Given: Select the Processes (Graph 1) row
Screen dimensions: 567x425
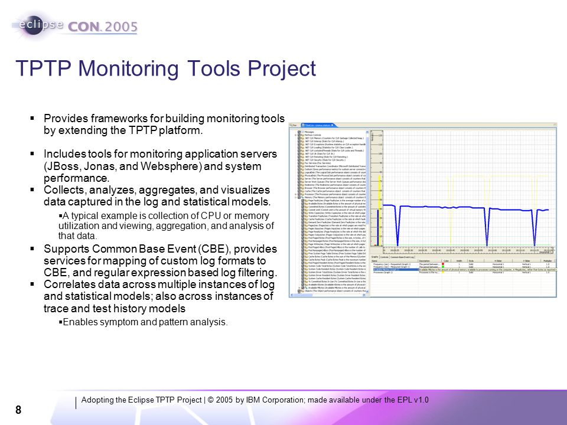Looking at the screenshot, I should [x=464, y=273].
